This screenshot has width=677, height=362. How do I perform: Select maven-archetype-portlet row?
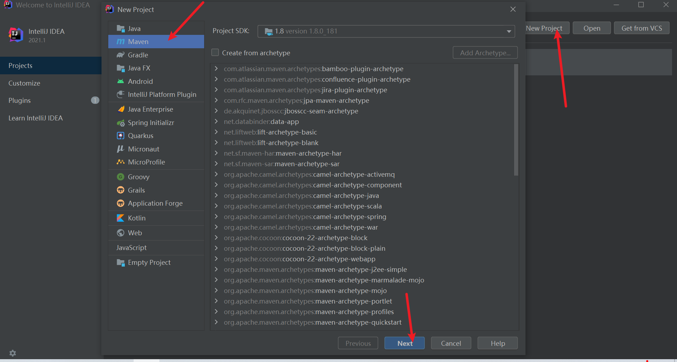tap(362, 301)
